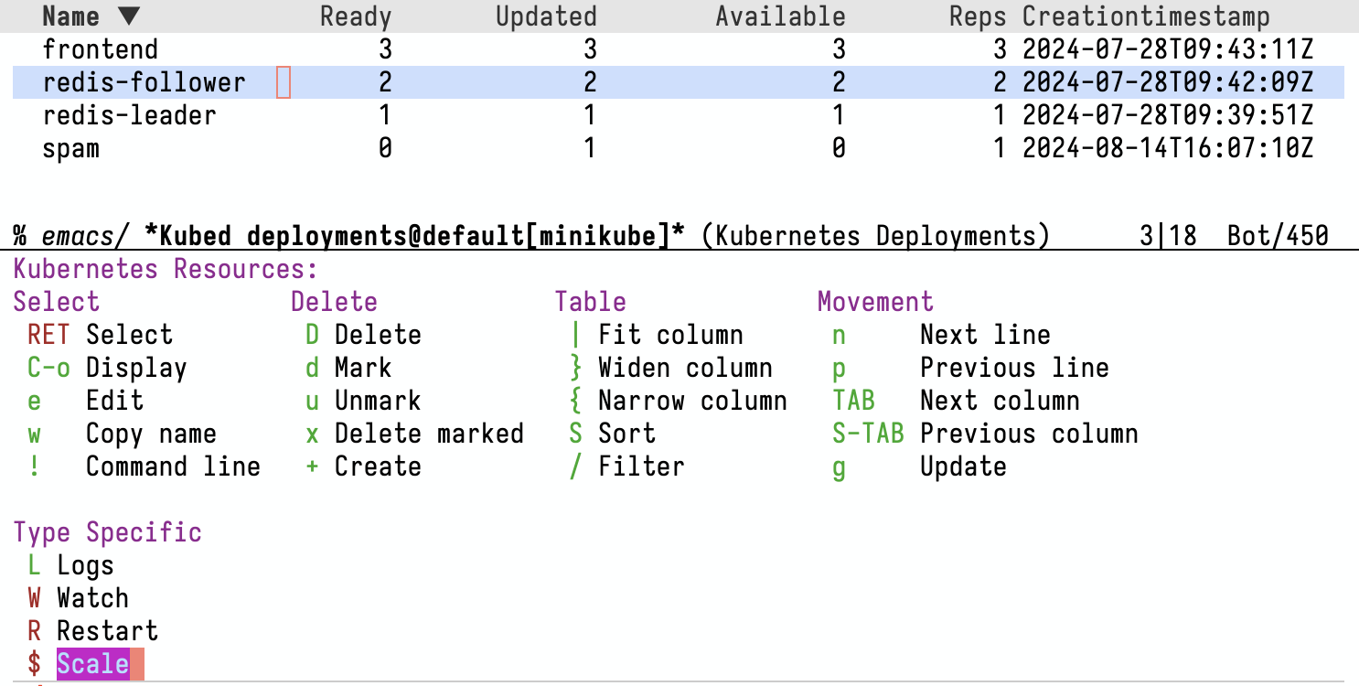Click Mark in the Delete section
The image size is (1359, 686).
(362, 367)
